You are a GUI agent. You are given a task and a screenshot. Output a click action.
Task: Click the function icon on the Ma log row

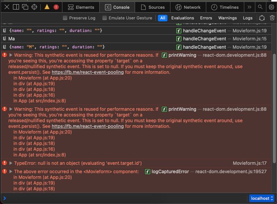pyautogui.click(x=178, y=39)
